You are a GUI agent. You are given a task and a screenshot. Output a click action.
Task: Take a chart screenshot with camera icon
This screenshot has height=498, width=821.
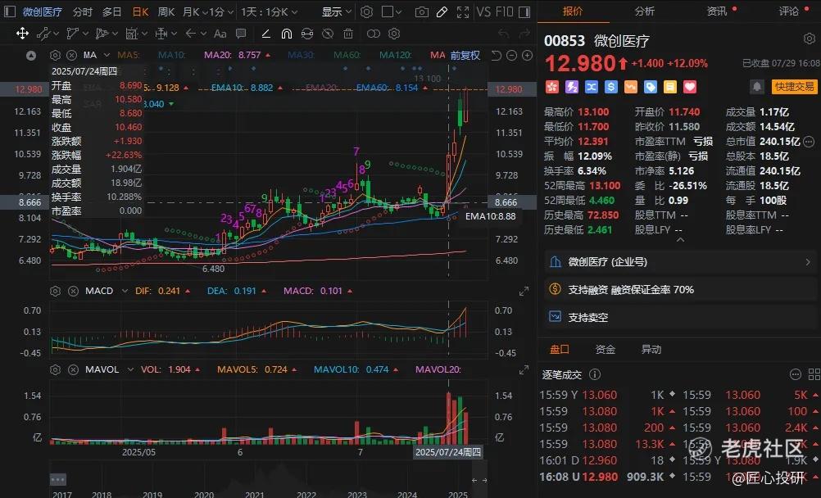click(x=421, y=11)
